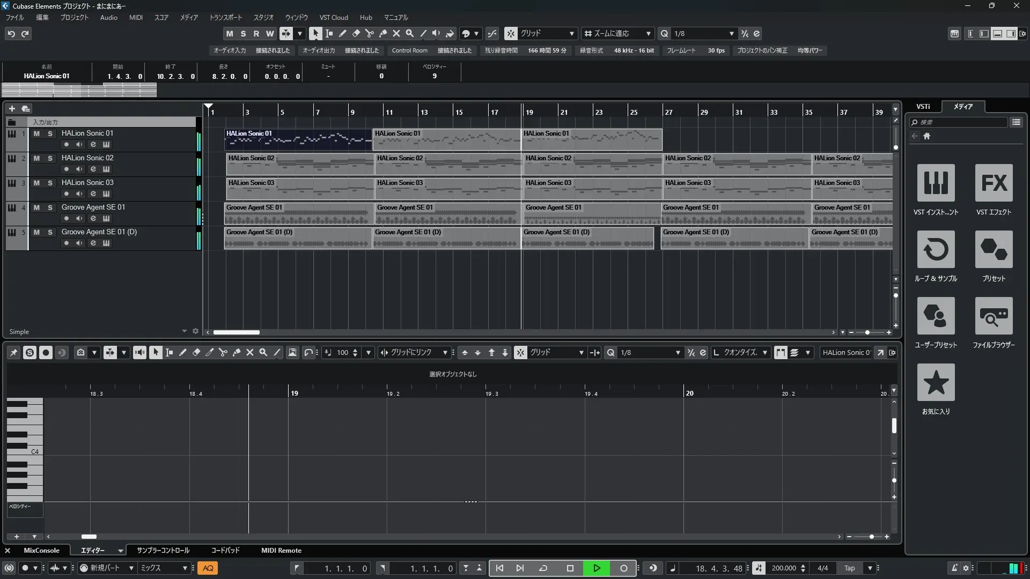
Task: Open Loops & Samples media tile
Action: click(x=936, y=249)
